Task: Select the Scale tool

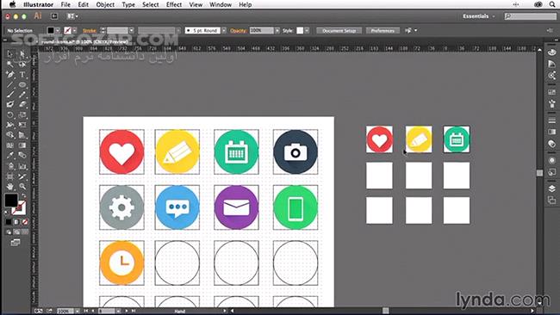Action: 22,114
